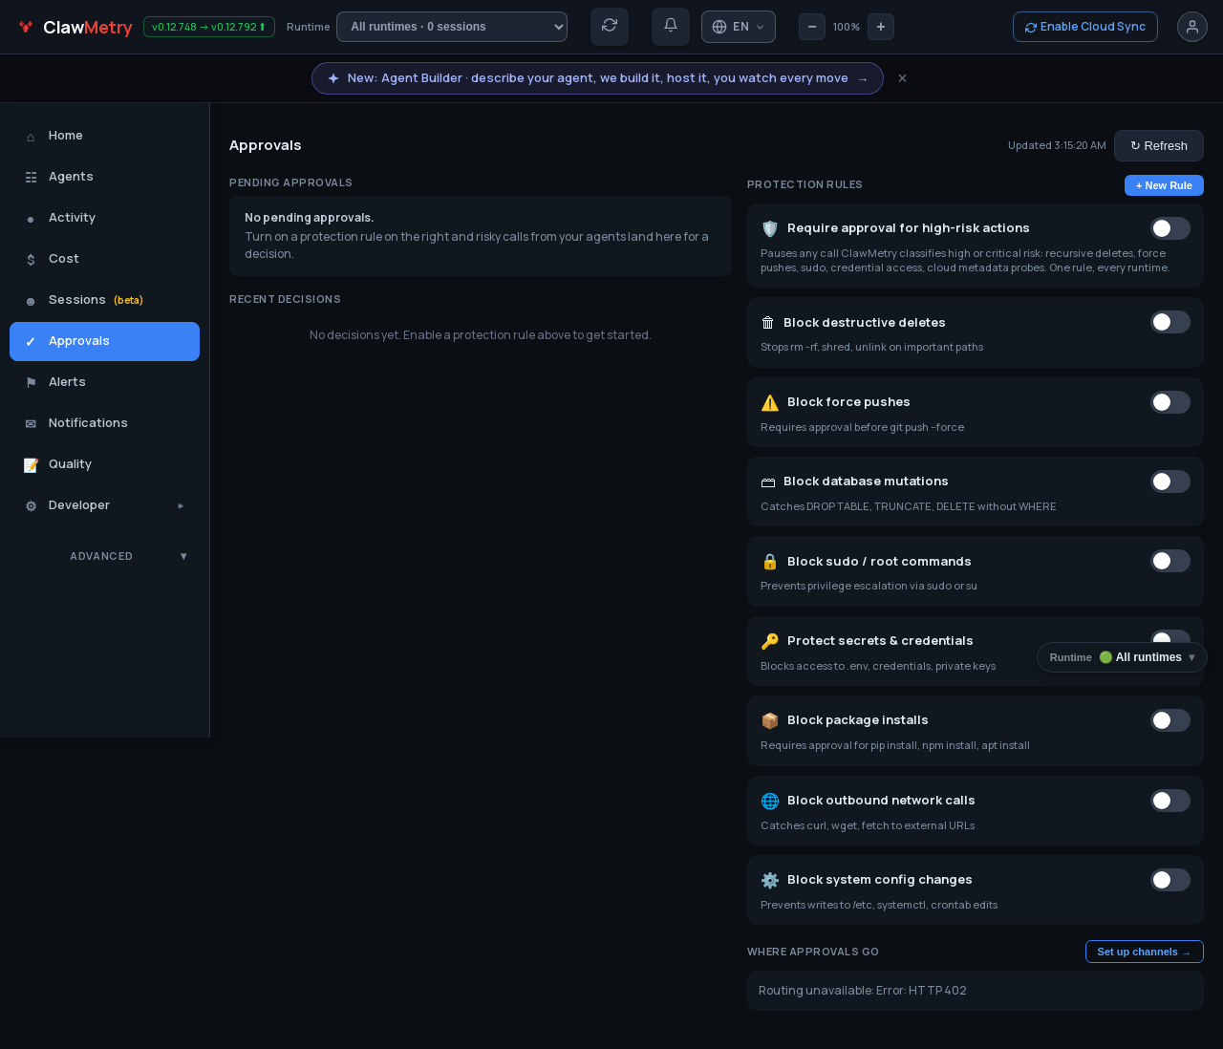The height and width of the screenshot is (1049, 1223).
Task: Open the Cost sidebar page
Action: 104,259
